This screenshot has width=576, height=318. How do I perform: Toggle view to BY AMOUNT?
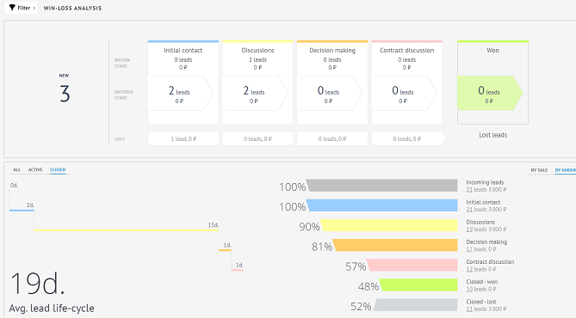tap(566, 170)
